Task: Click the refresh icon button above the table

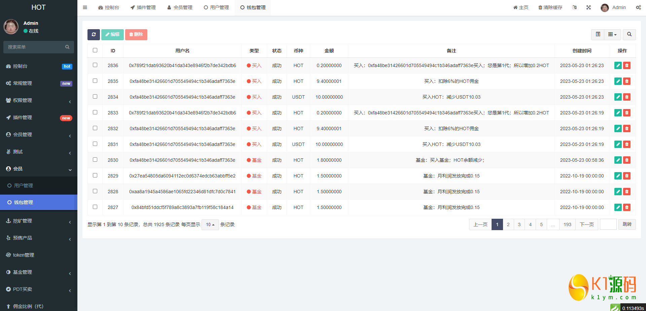Action: (94, 35)
